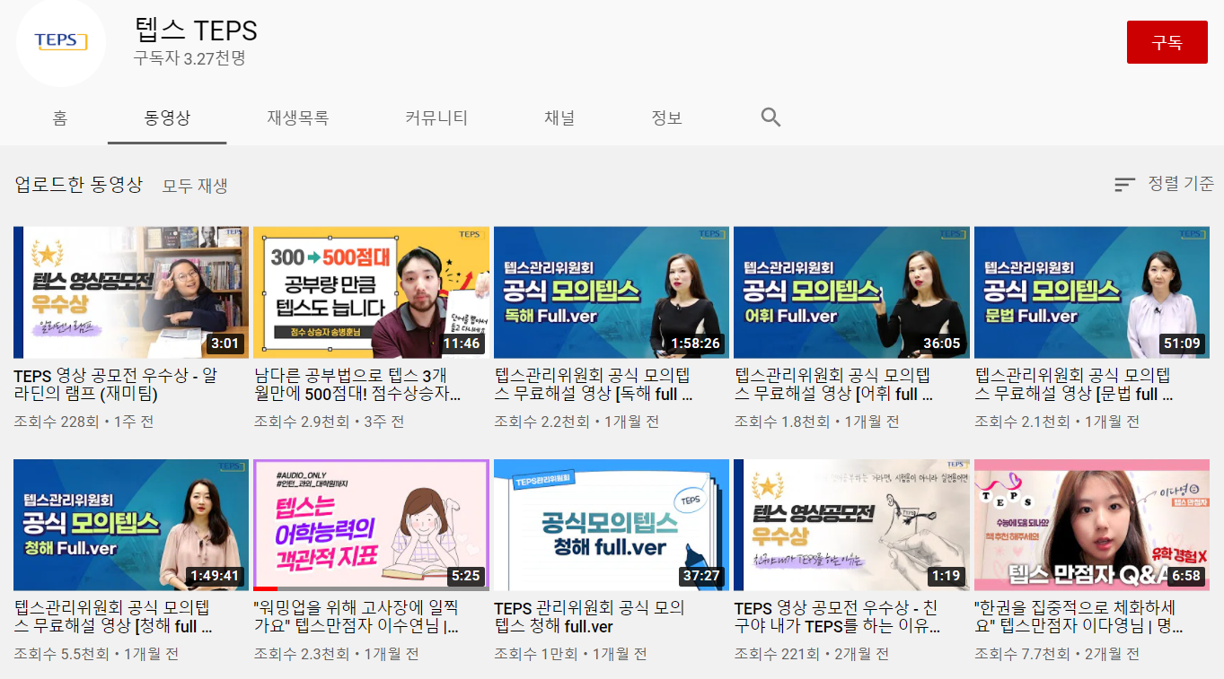1224x679 pixels.
Task: Click title '친구야 내가 TEPS를 하는 이유'
Action: click(x=837, y=617)
